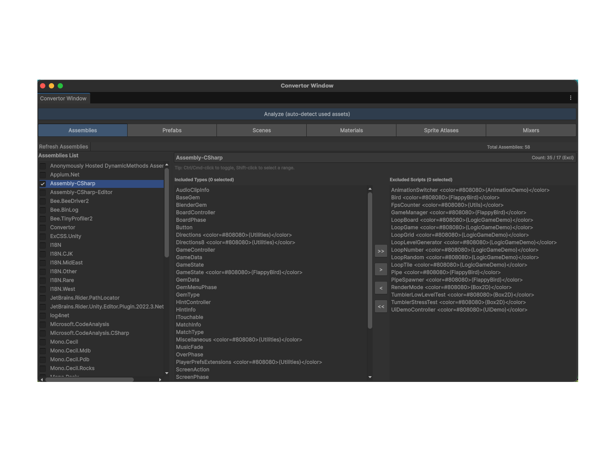616x462 pixels.
Task: Select I18N.CJK in the assemblies list
Action: pos(62,254)
